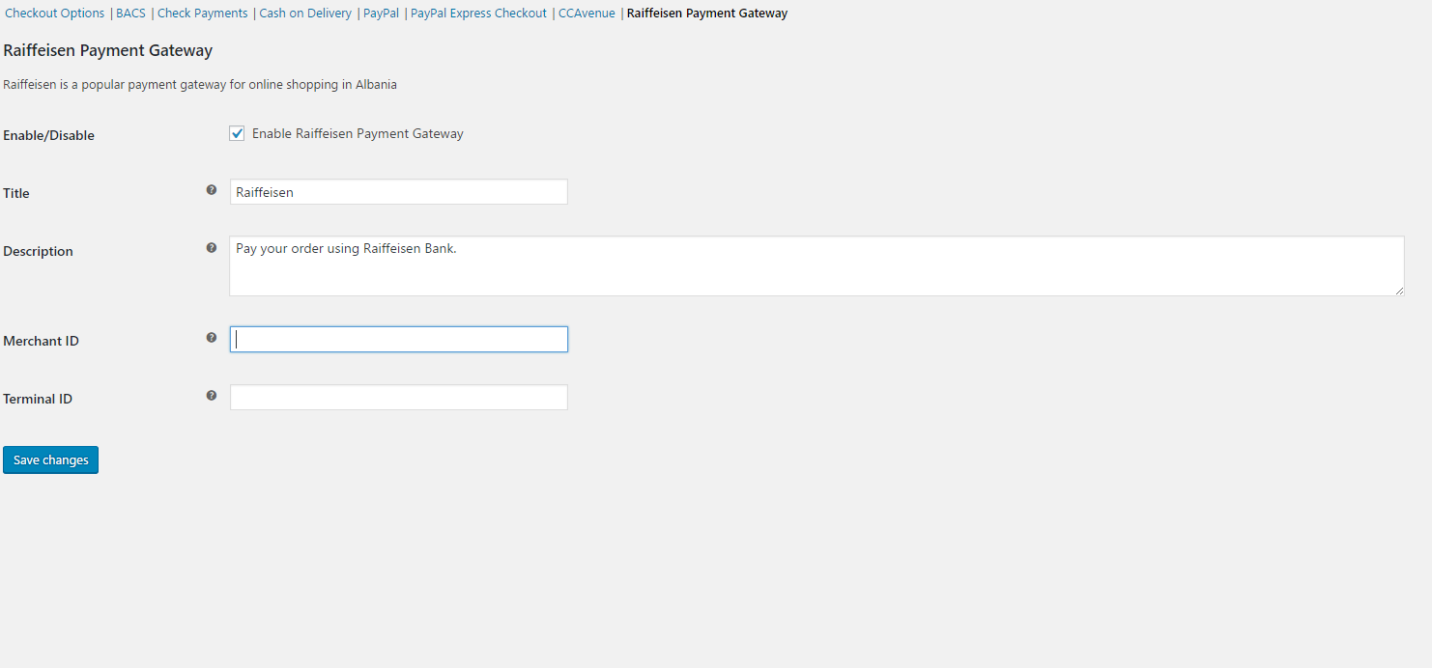The height and width of the screenshot is (668, 1432).
Task: Save changes to gateway settings
Action: 50,460
